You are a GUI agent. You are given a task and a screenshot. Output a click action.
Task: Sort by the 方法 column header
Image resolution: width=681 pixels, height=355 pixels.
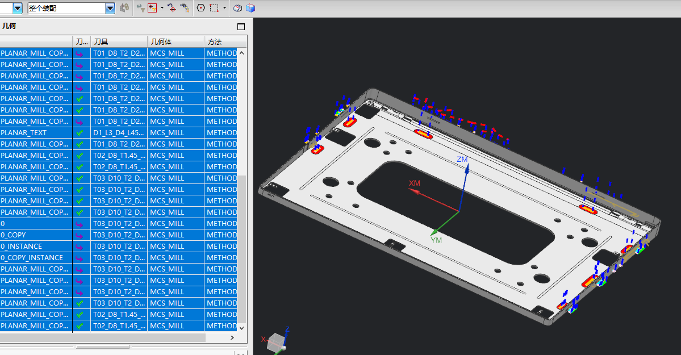(x=225, y=41)
